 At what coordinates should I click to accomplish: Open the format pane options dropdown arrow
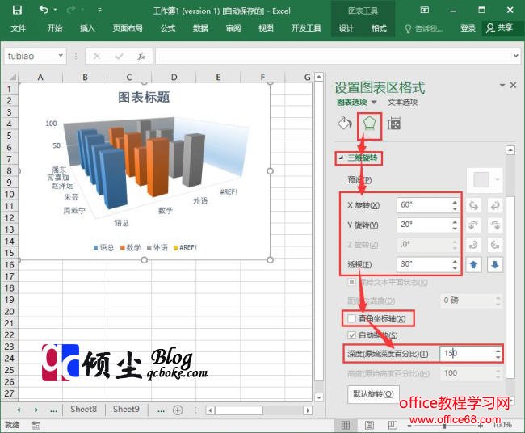[x=502, y=86]
